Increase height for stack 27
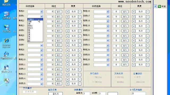 [x=134, y=65]
